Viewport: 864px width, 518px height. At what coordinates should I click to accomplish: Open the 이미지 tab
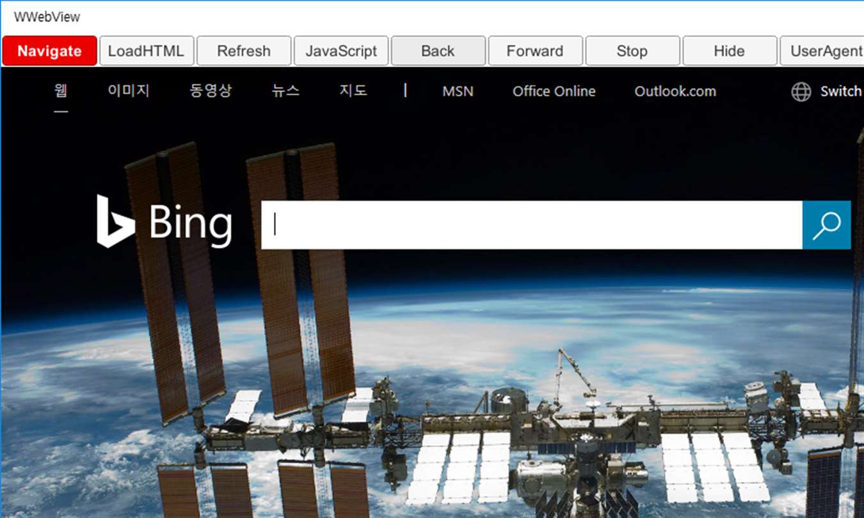[129, 91]
